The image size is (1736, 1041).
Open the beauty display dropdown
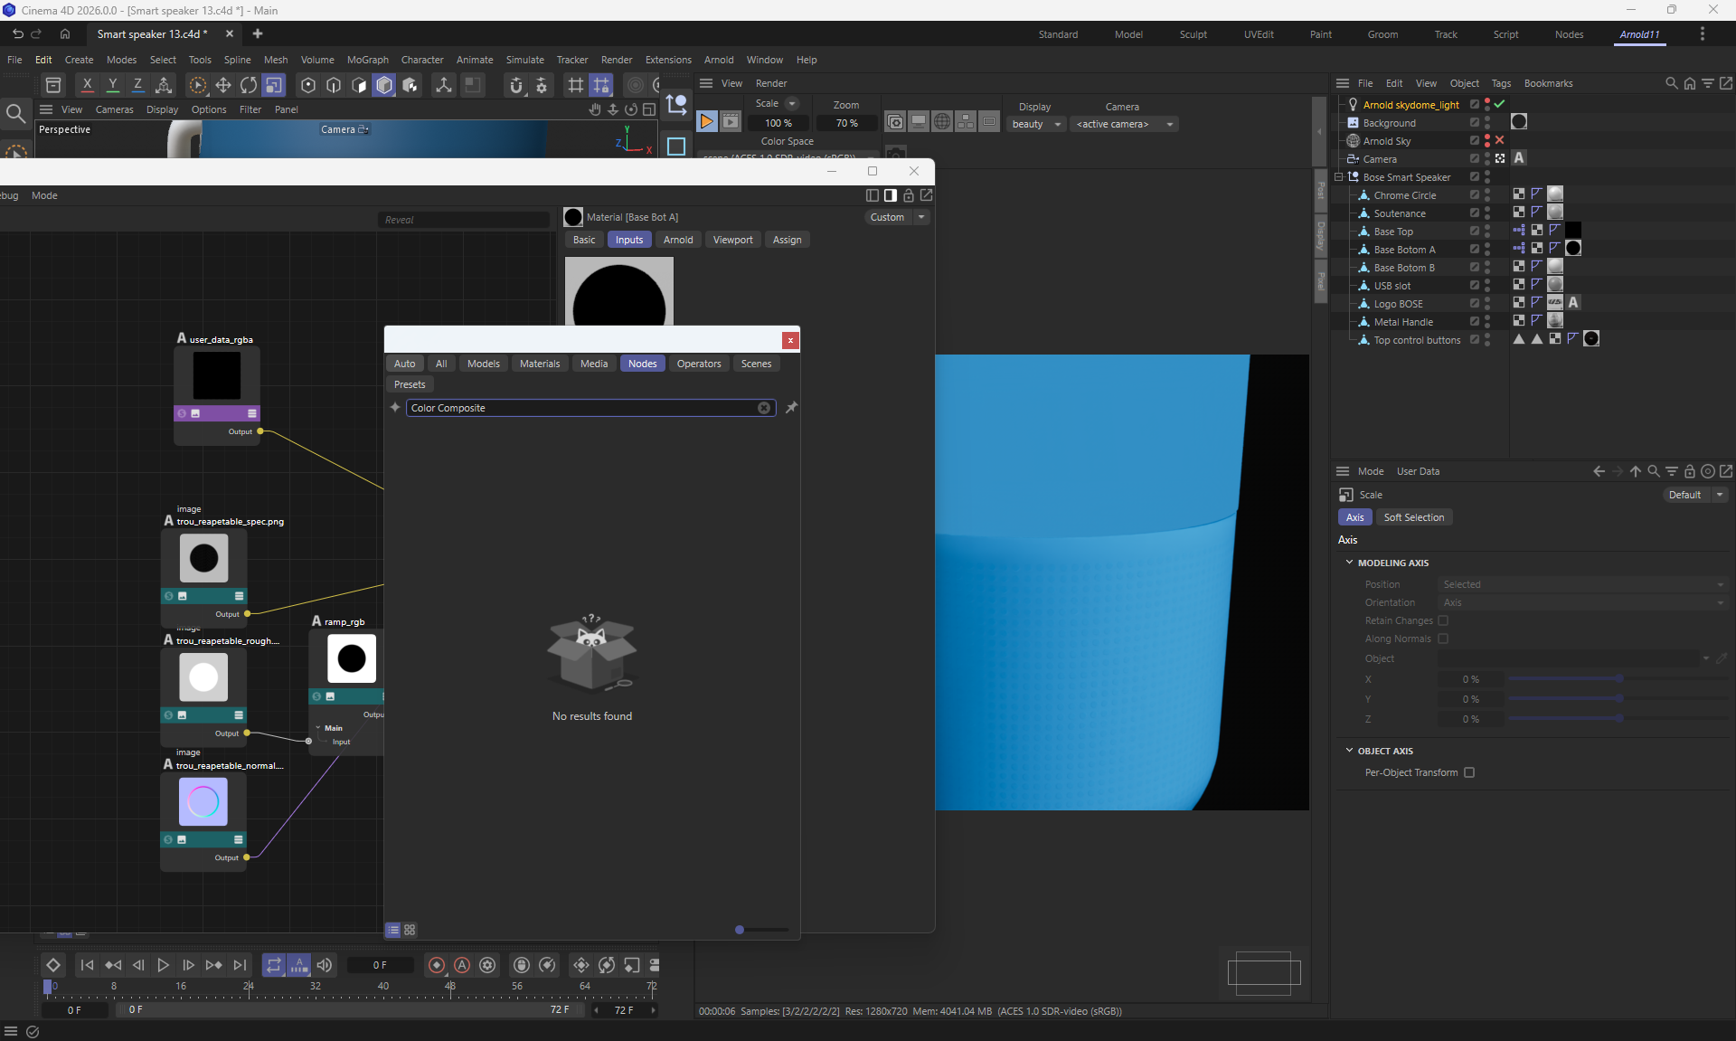tap(1036, 124)
